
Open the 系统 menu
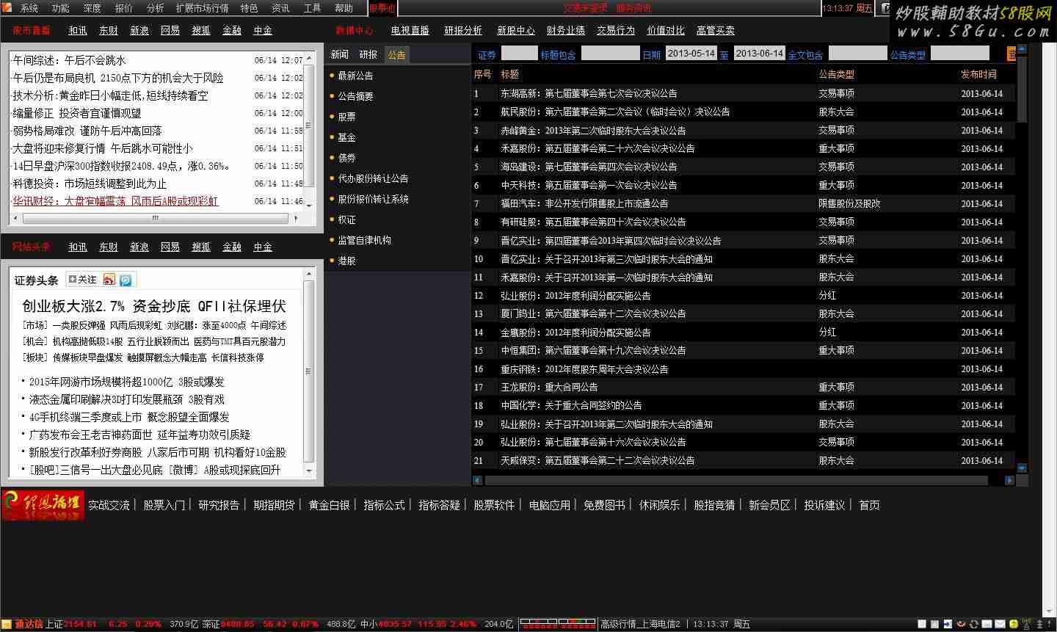29,8
